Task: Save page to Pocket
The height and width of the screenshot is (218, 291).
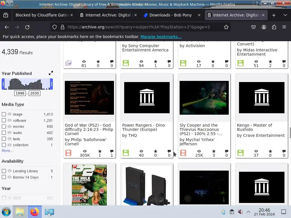Action: tap(253, 27)
